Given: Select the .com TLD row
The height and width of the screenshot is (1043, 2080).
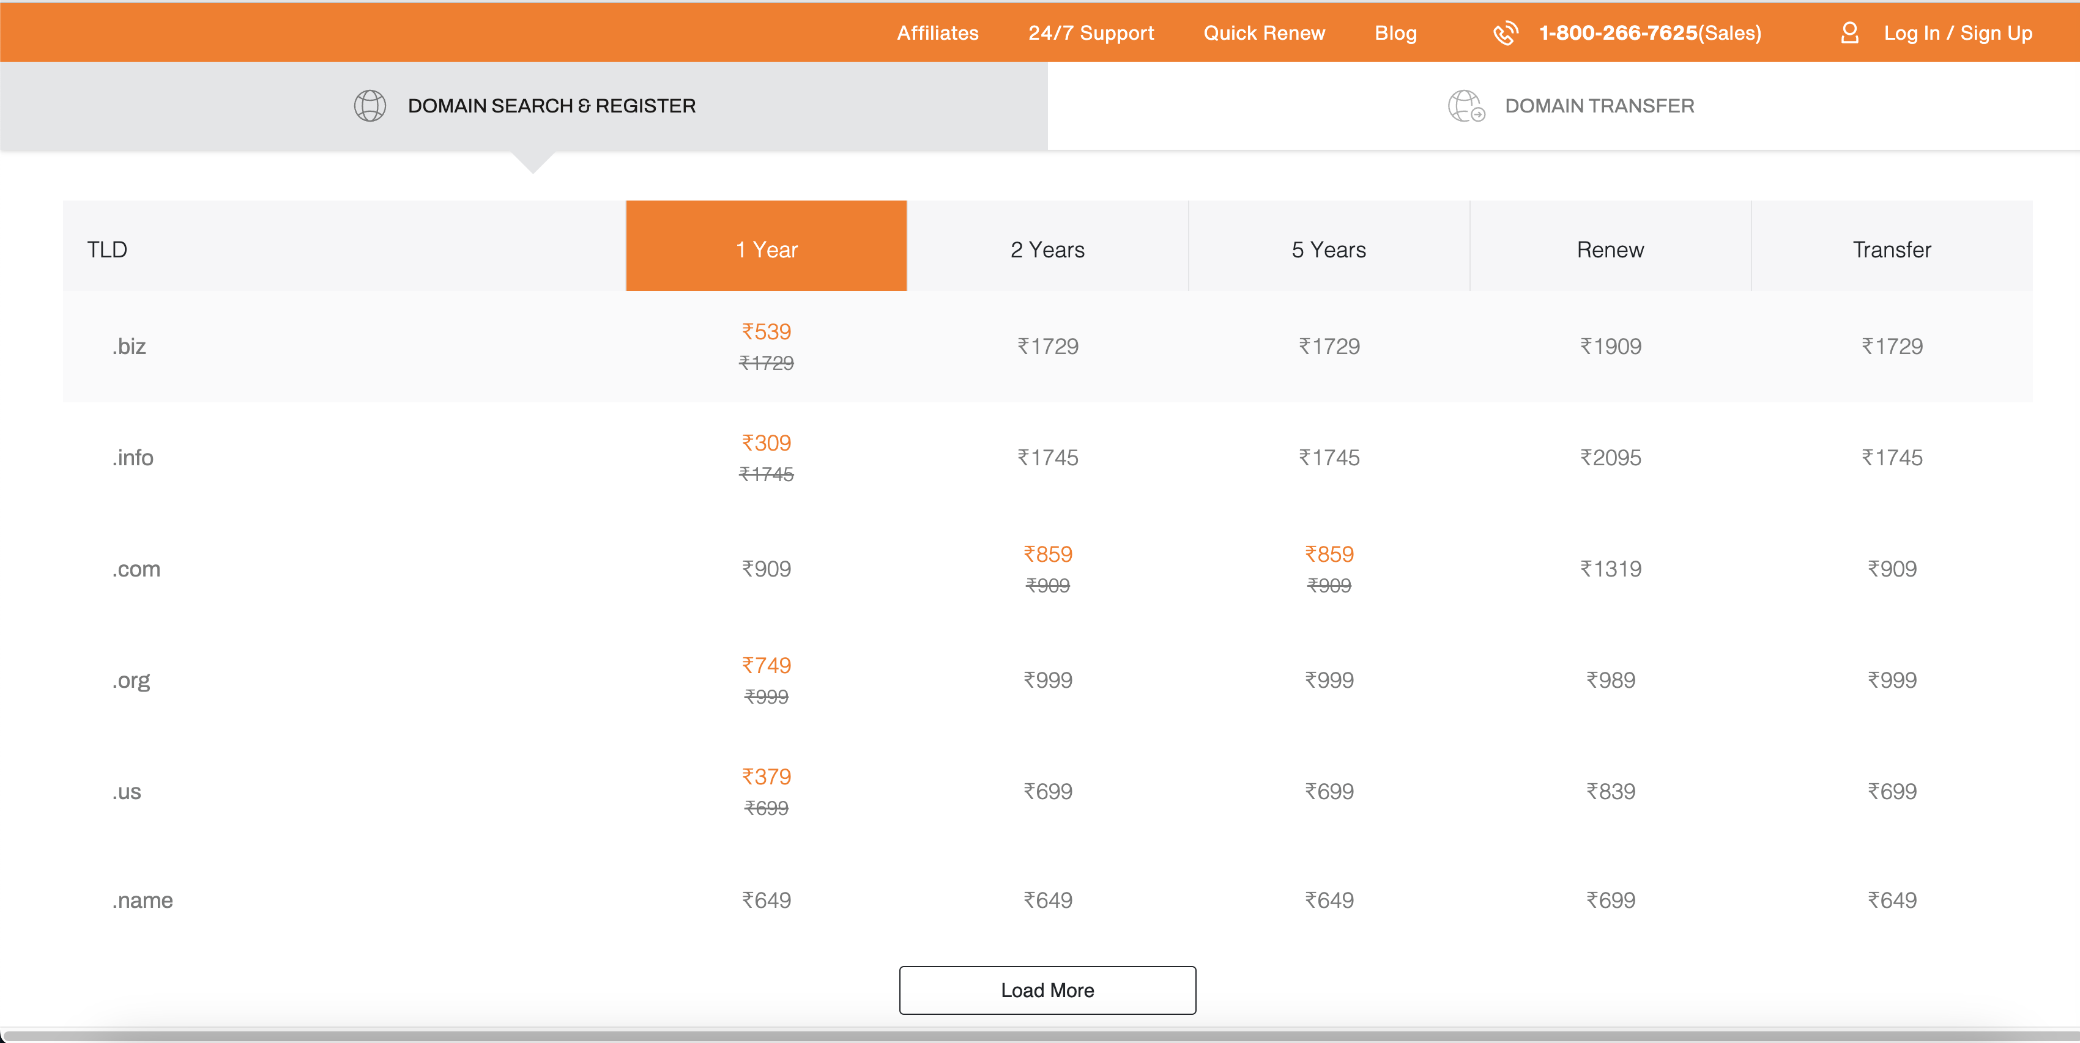Looking at the screenshot, I should point(136,568).
